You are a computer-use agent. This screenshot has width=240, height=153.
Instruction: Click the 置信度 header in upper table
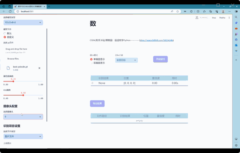click(156, 78)
